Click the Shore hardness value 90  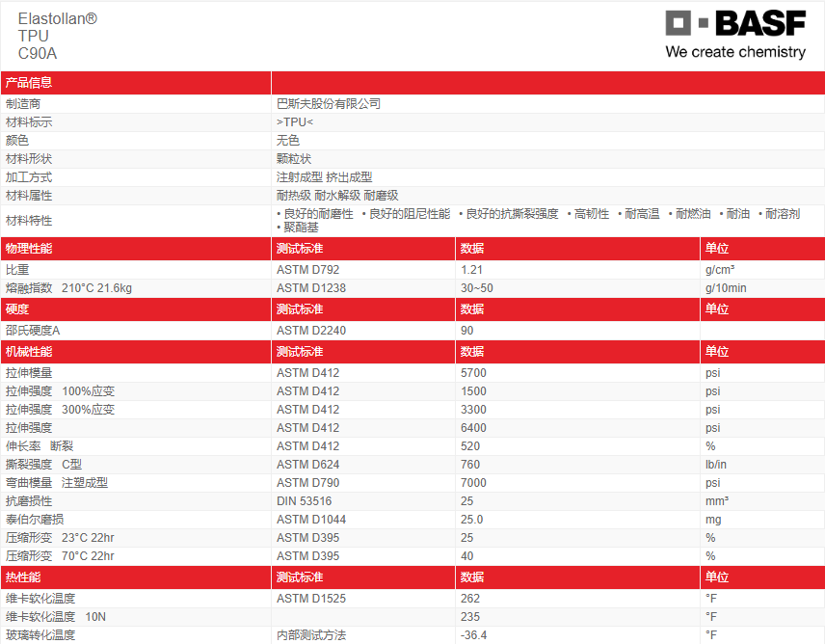point(466,331)
